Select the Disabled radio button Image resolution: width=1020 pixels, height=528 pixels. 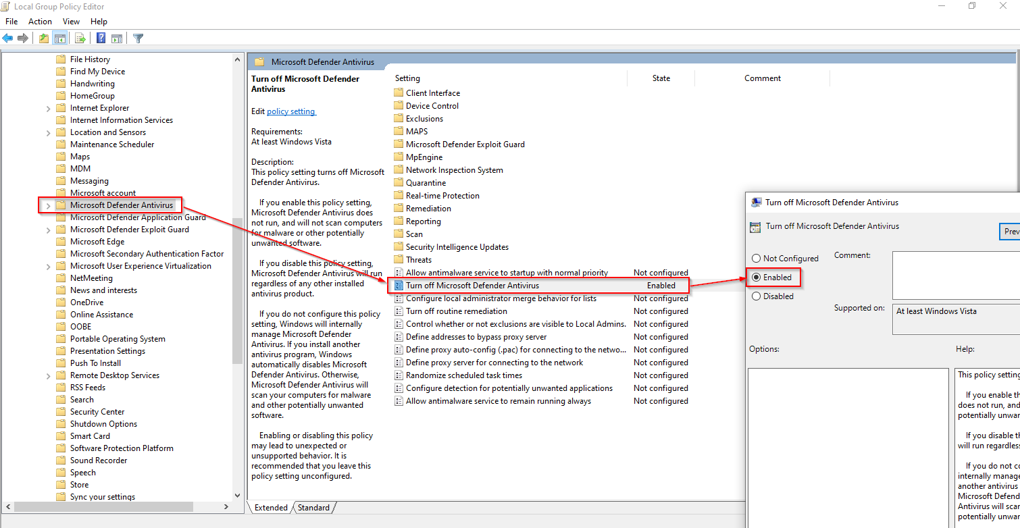[x=756, y=296]
